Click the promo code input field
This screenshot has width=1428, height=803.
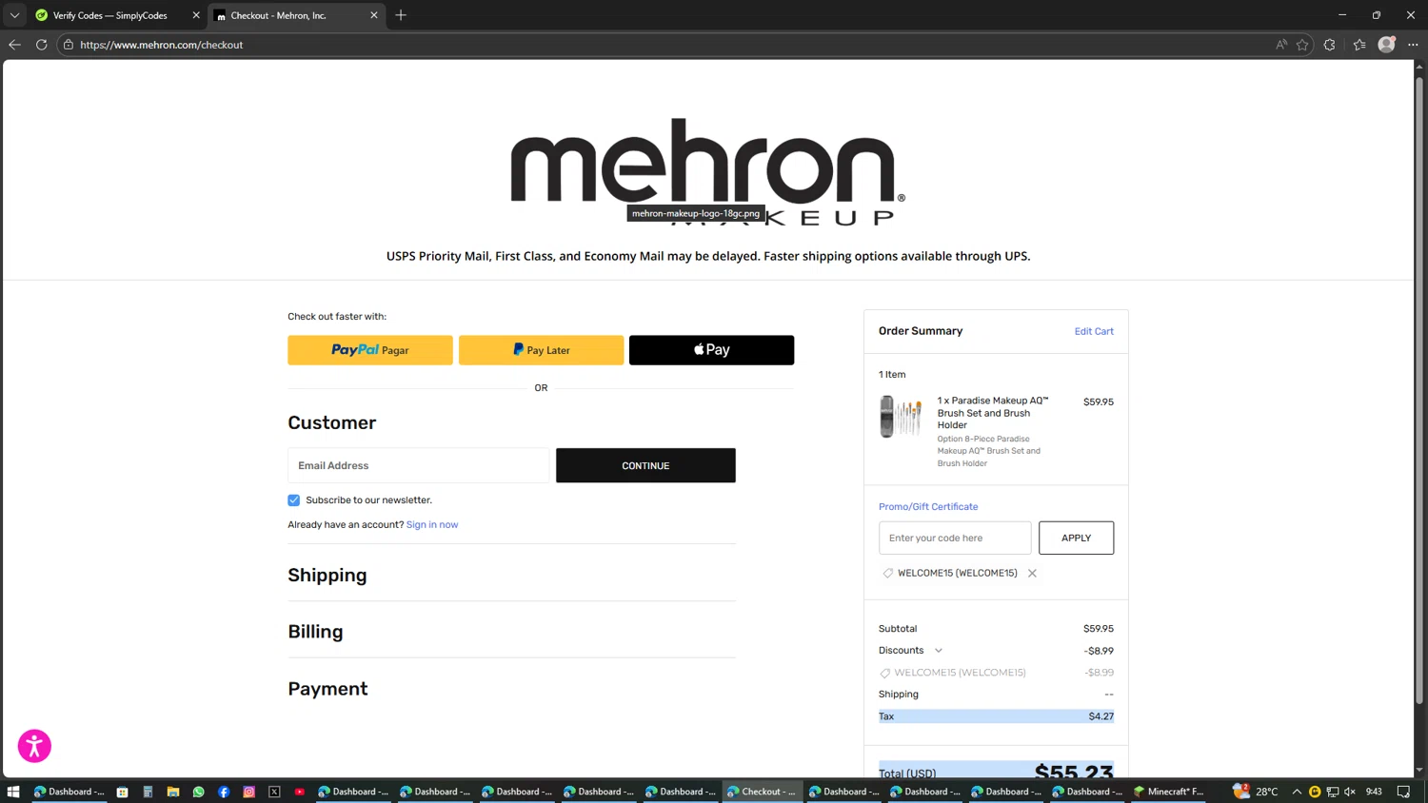tap(955, 538)
